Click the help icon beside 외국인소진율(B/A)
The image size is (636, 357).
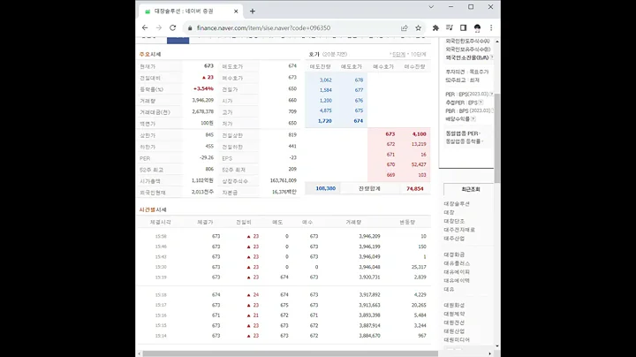click(x=492, y=57)
